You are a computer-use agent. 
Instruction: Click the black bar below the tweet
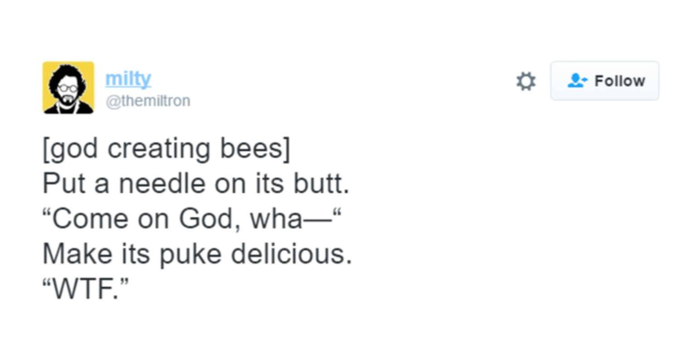tap(348, 335)
